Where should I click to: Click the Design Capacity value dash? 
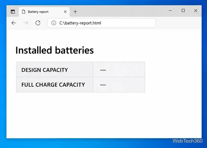point(103,70)
